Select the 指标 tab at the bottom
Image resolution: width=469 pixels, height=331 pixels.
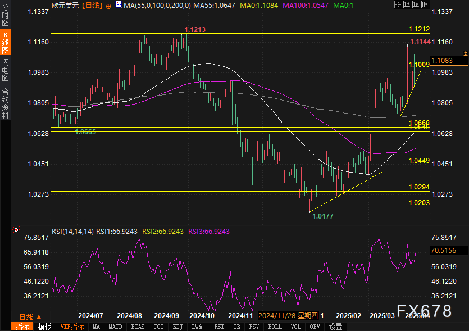click(22, 327)
